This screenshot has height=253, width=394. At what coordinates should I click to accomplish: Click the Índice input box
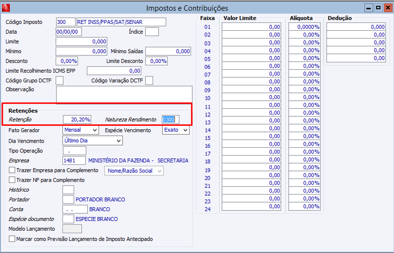tap(152, 32)
